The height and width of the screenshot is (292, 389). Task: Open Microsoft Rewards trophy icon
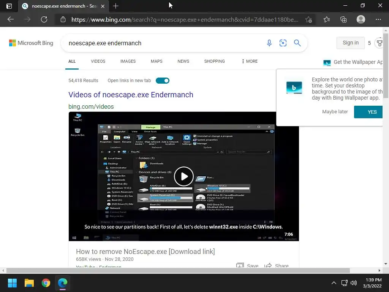(x=380, y=43)
